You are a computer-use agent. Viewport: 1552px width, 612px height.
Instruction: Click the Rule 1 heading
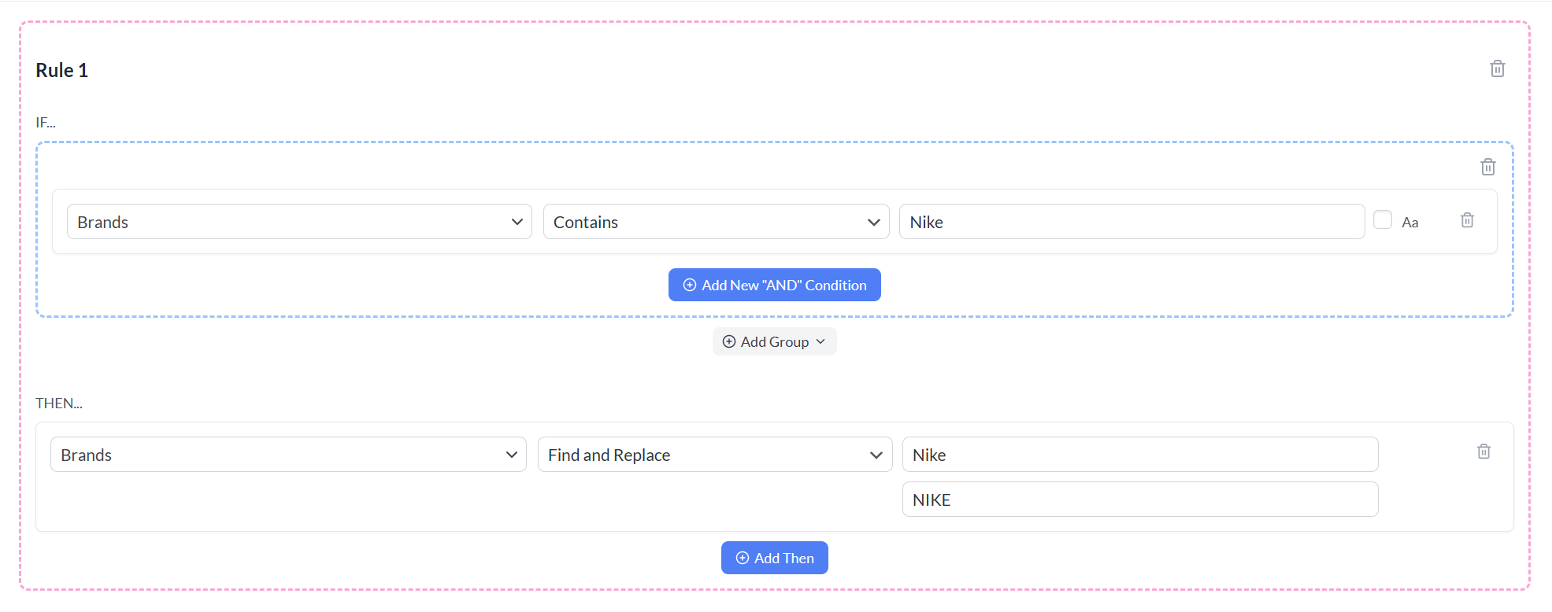click(x=62, y=70)
